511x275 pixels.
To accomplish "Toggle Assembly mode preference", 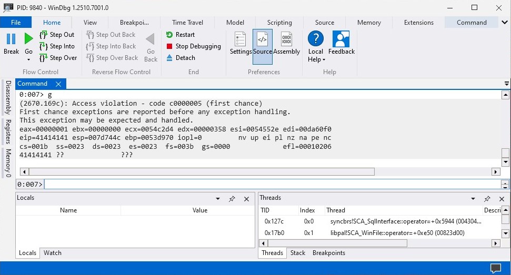I will click(286, 39).
